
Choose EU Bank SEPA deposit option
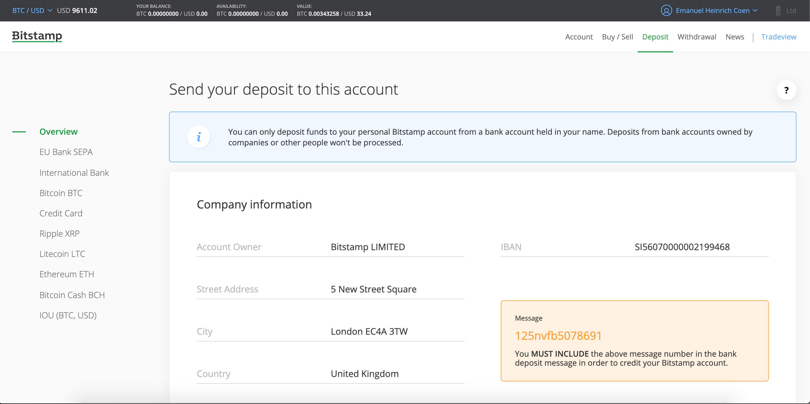coord(66,152)
